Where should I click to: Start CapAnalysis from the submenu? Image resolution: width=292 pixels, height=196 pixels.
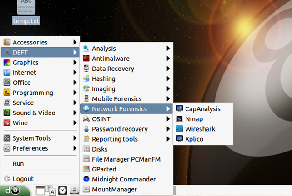pos(202,109)
